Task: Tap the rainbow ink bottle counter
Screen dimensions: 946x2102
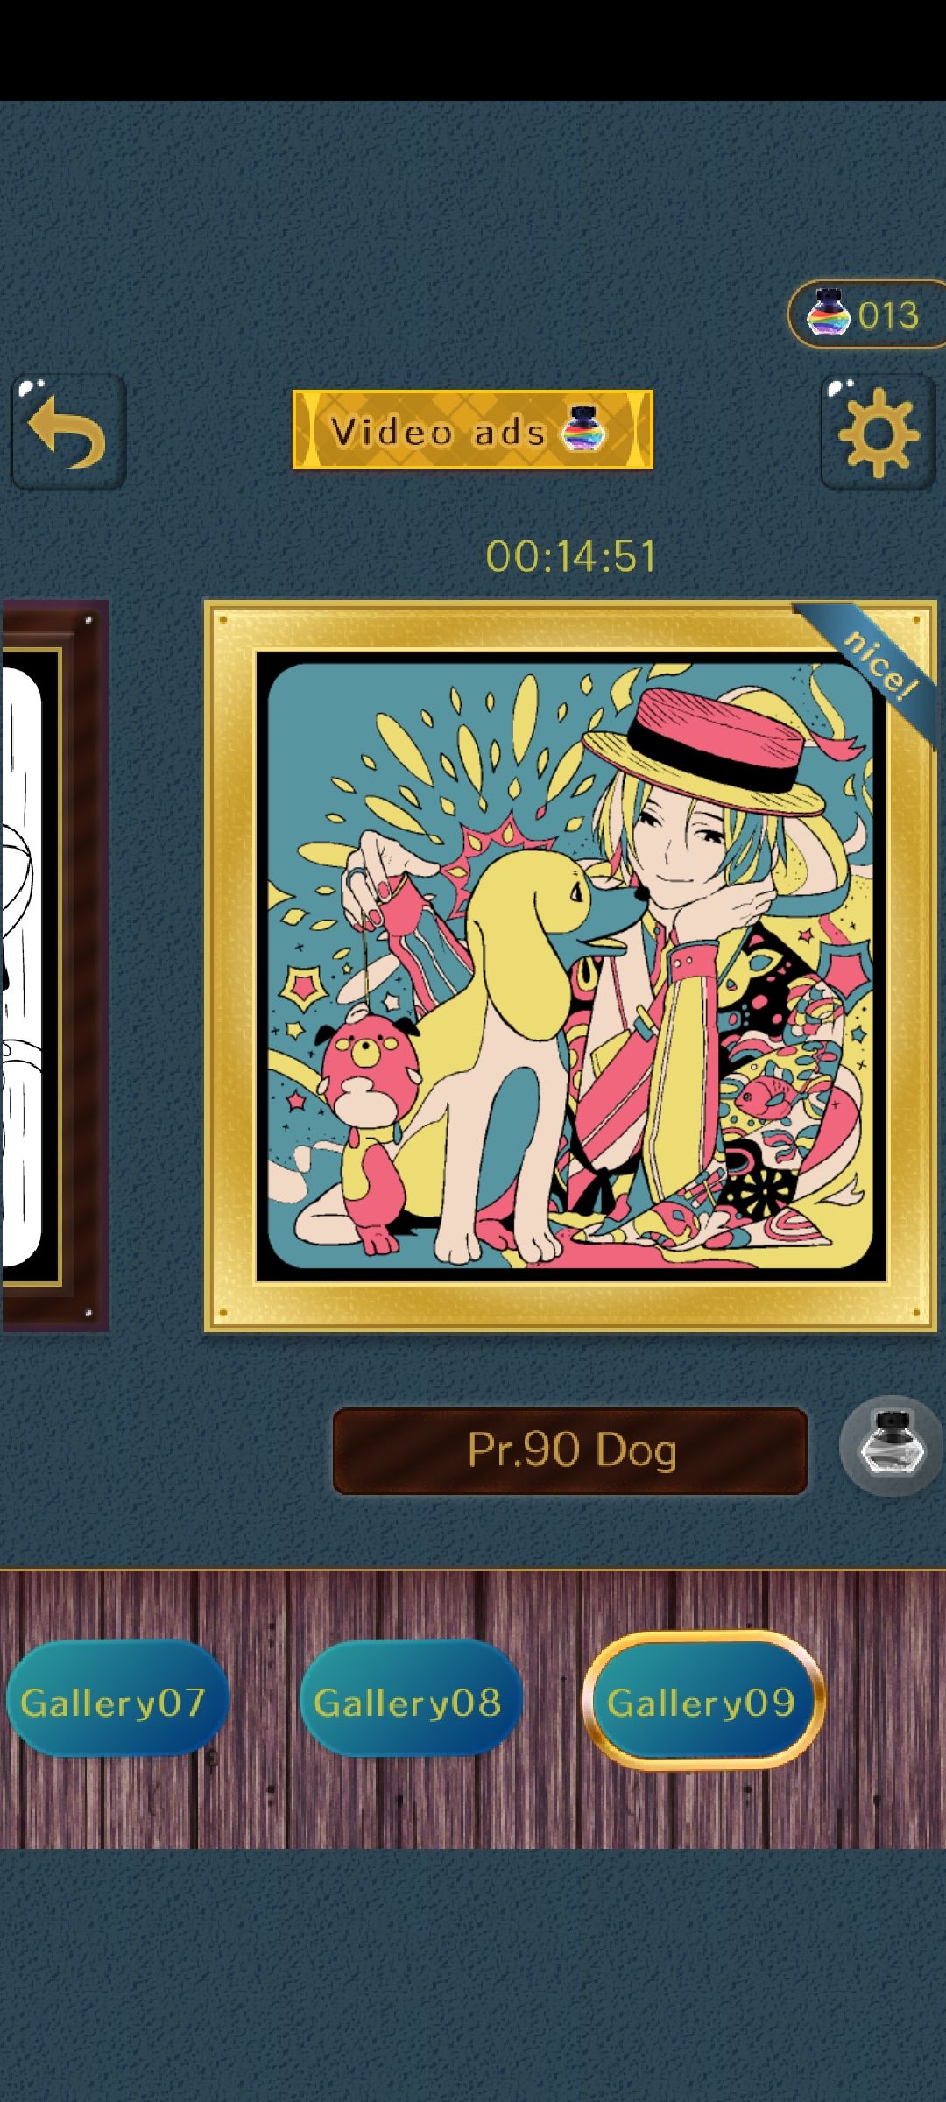Action: pyautogui.click(x=866, y=314)
